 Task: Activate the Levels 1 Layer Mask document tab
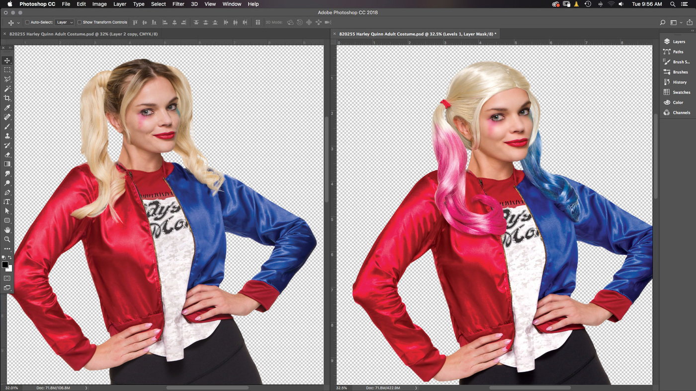pyautogui.click(x=419, y=34)
